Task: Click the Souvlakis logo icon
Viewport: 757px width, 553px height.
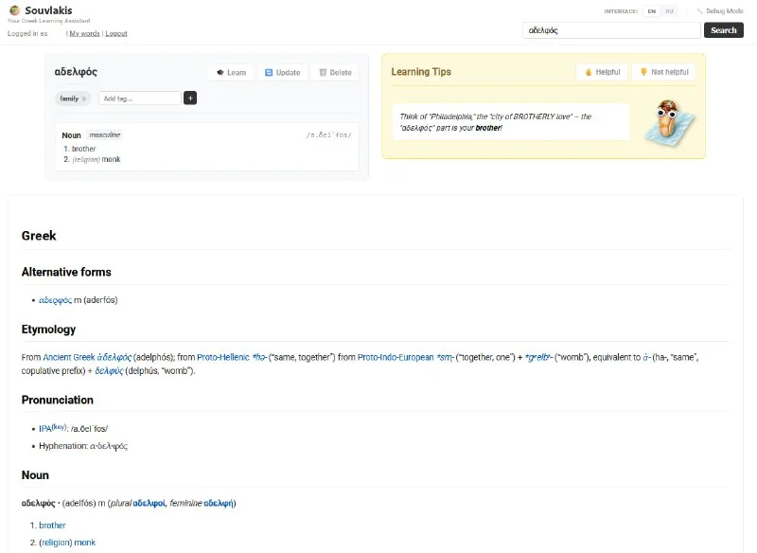Action: point(14,10)
